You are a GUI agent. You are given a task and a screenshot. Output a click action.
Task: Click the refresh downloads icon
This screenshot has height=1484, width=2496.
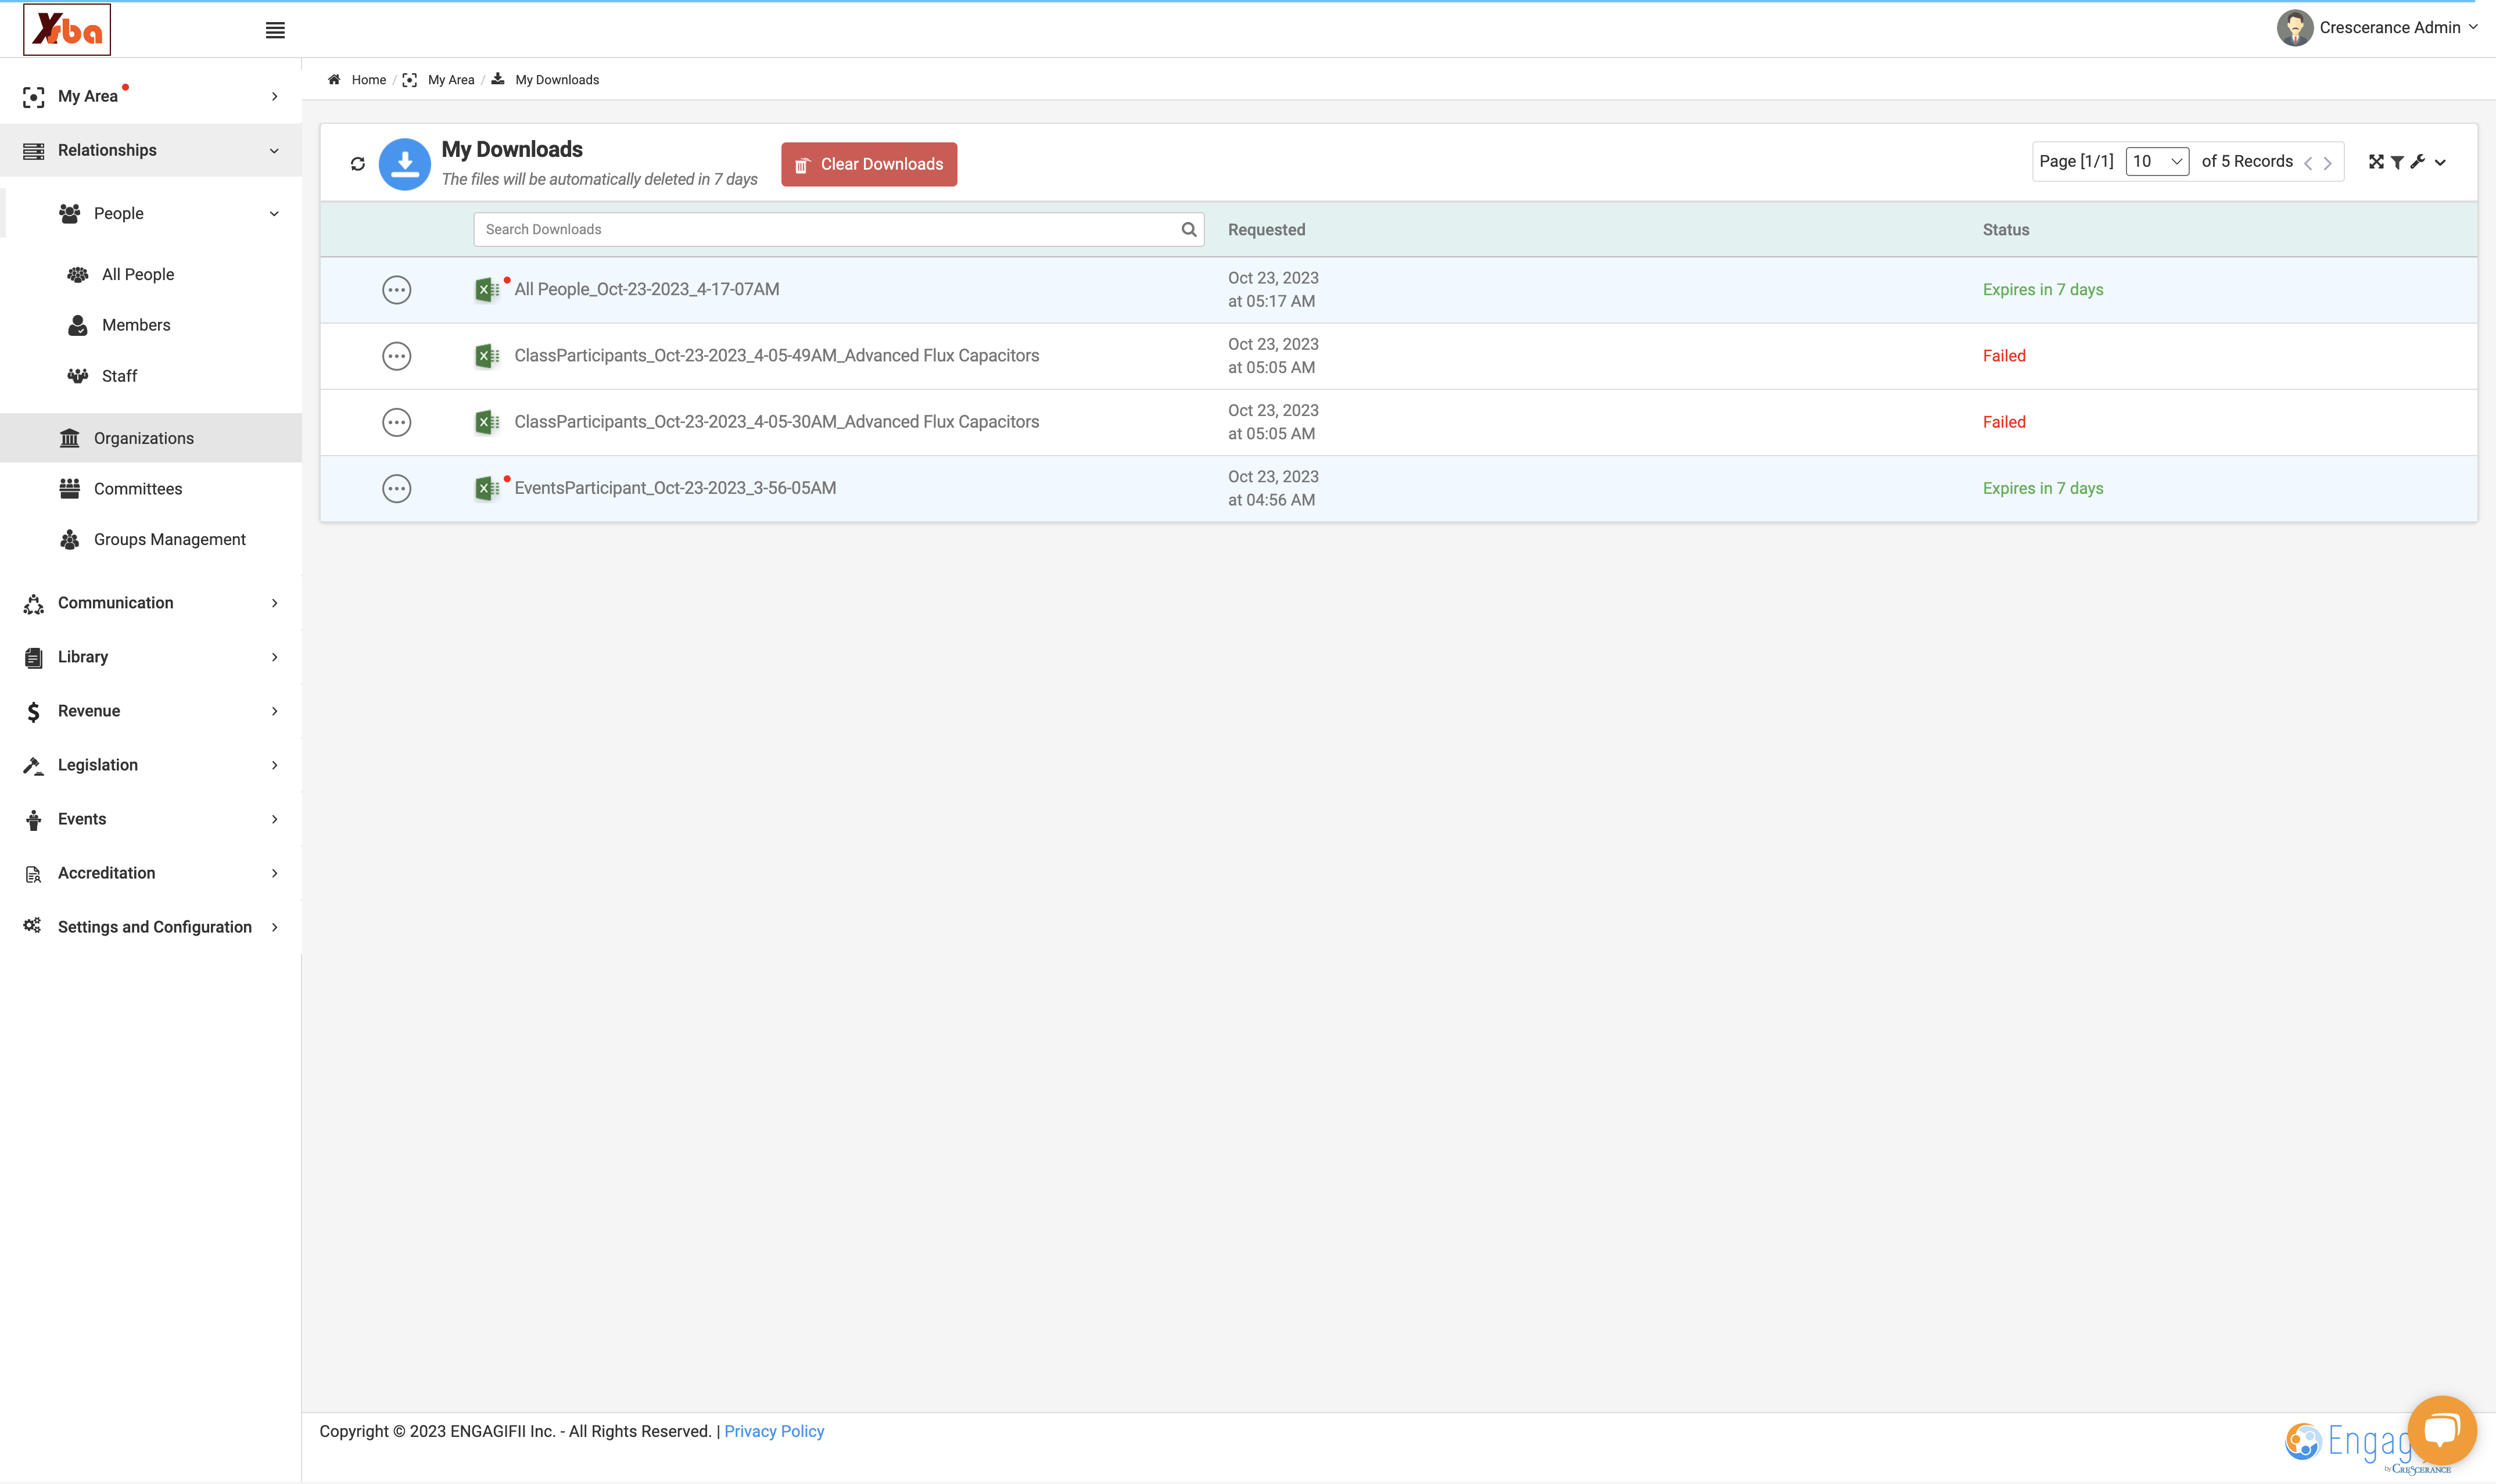tap(358, 164)
